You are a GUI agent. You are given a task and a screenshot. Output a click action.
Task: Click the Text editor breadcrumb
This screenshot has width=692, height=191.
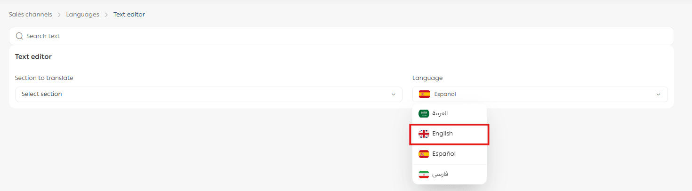pos(129,15)
